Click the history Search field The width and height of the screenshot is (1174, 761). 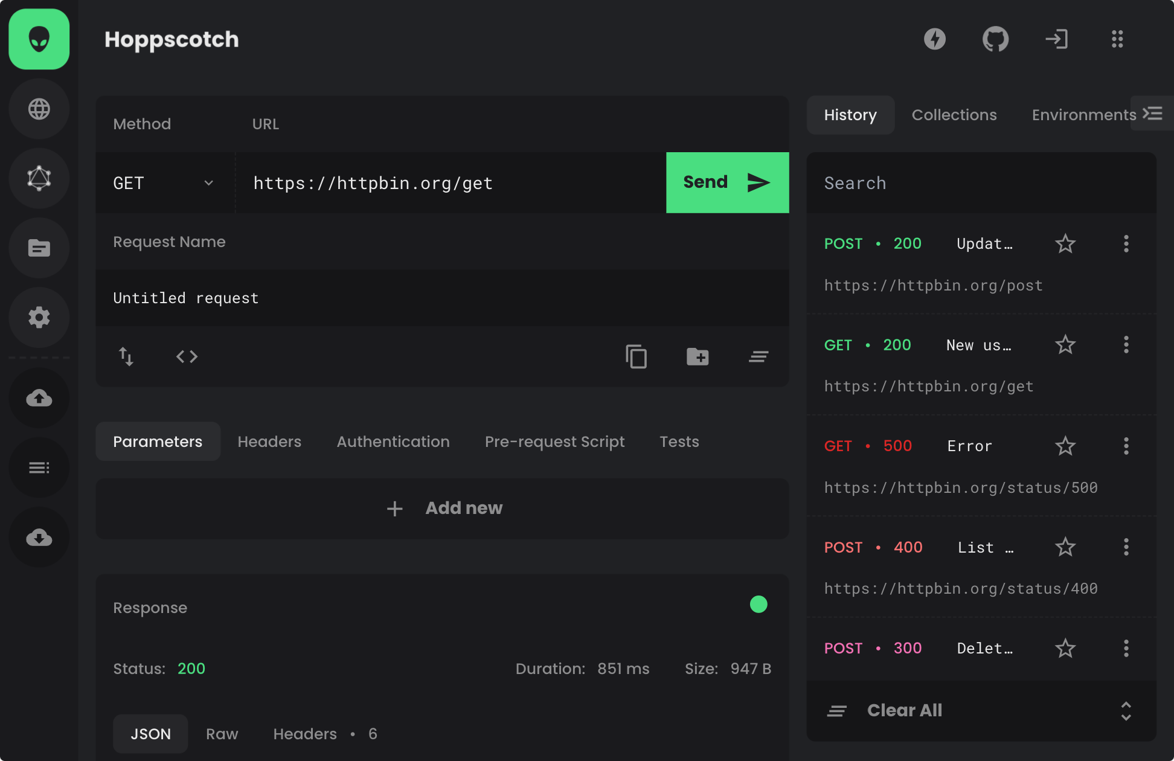(x=981, y=183)
